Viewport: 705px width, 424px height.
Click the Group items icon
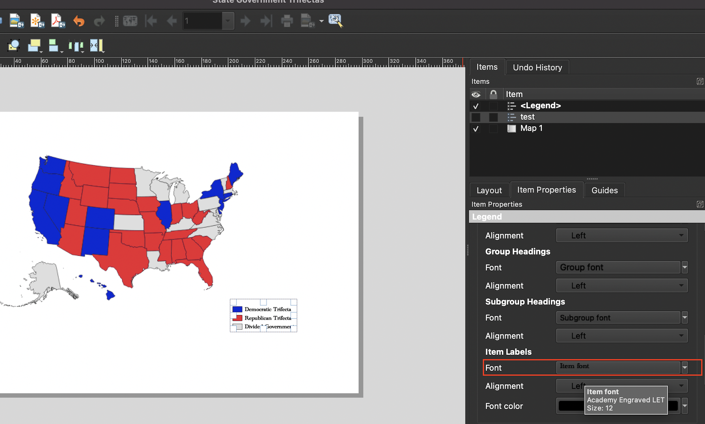(x=13, y=46)
